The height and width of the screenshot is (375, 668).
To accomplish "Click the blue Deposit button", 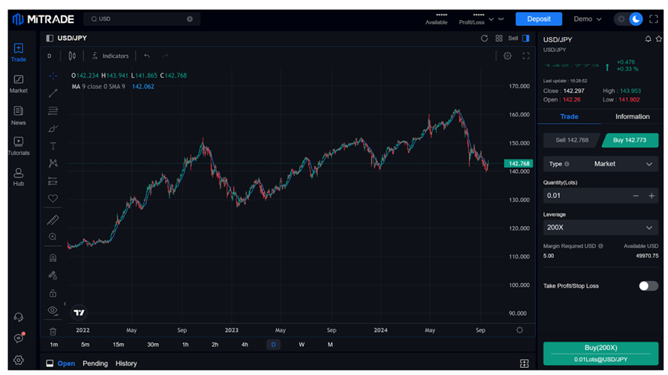I will point(539,19).
